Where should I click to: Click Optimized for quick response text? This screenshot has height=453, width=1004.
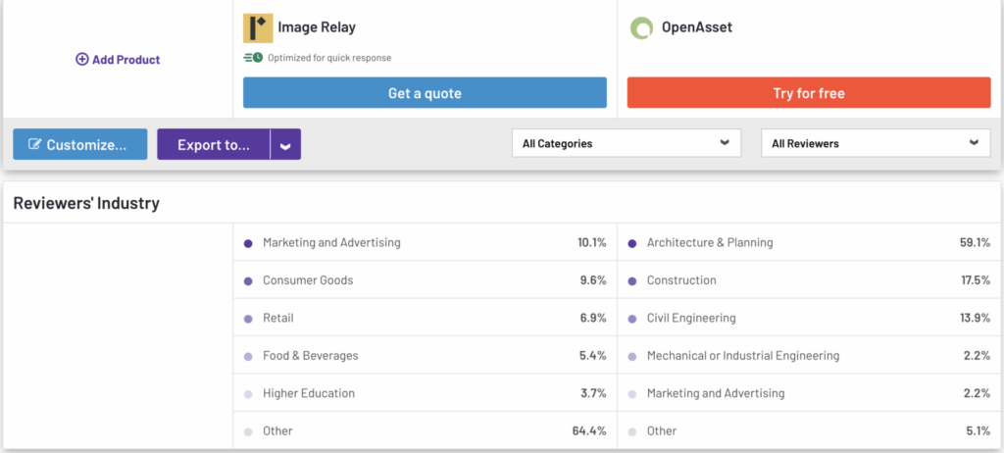click(x=329, y=58)
